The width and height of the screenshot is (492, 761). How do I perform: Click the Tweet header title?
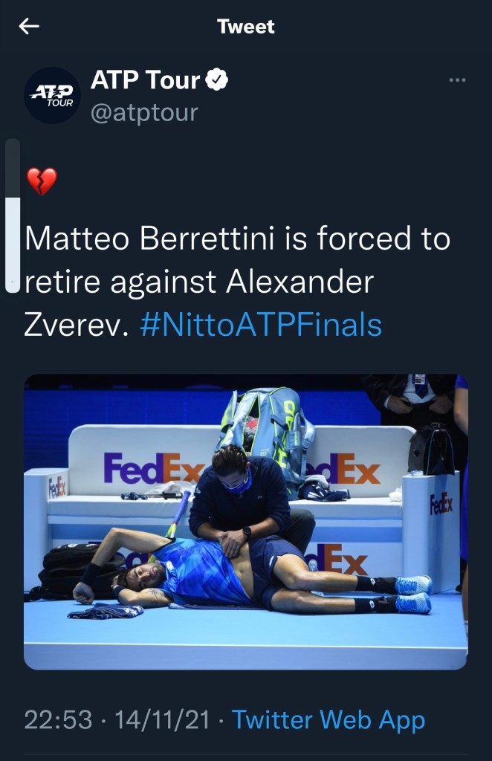coord(245,26)
